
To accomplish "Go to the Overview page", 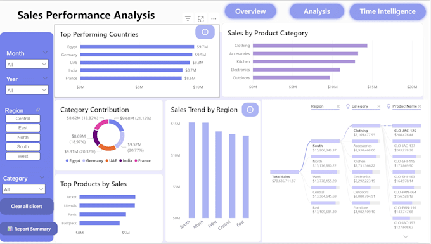I will pos(250,11).
